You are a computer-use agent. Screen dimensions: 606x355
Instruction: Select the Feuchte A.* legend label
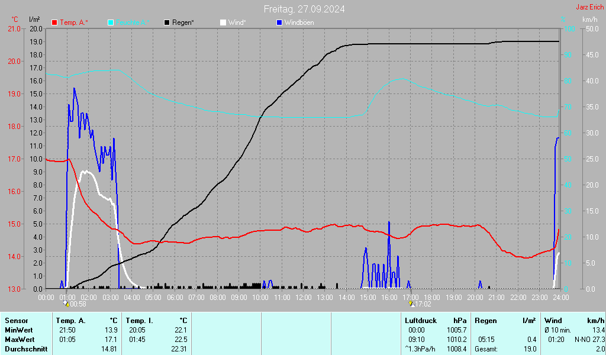pos(133,22)
